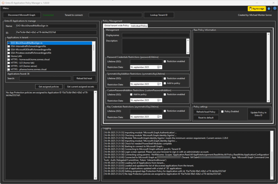Check Add to policy under SymmetricKeyAddition Restrictions
This screenshot has width=278, height=184.
pos(165,83)
